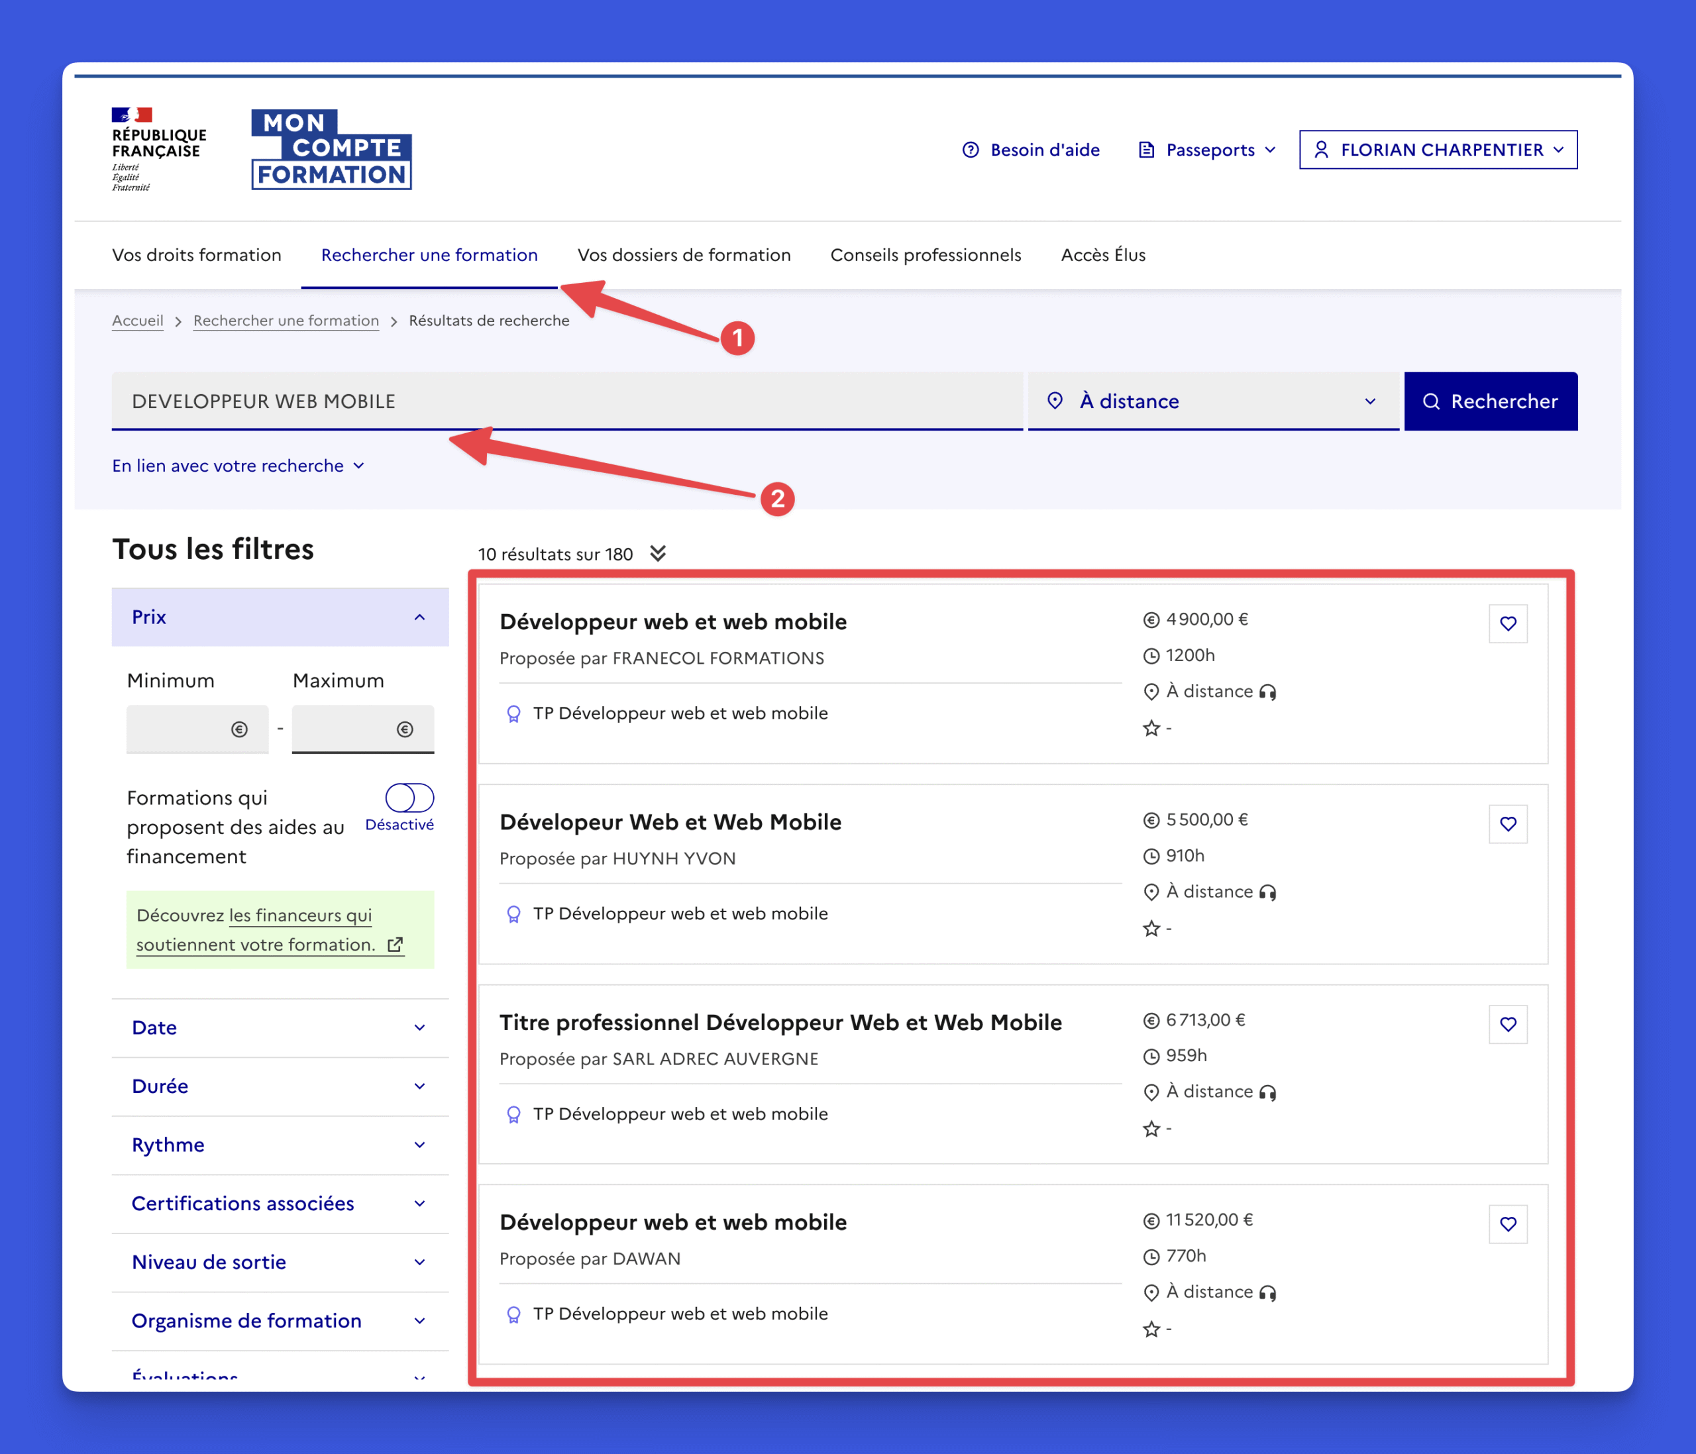This screenshot has height=1454, width=1696.
Task: Click the help question mark icon
Action: tap(970, 150)
